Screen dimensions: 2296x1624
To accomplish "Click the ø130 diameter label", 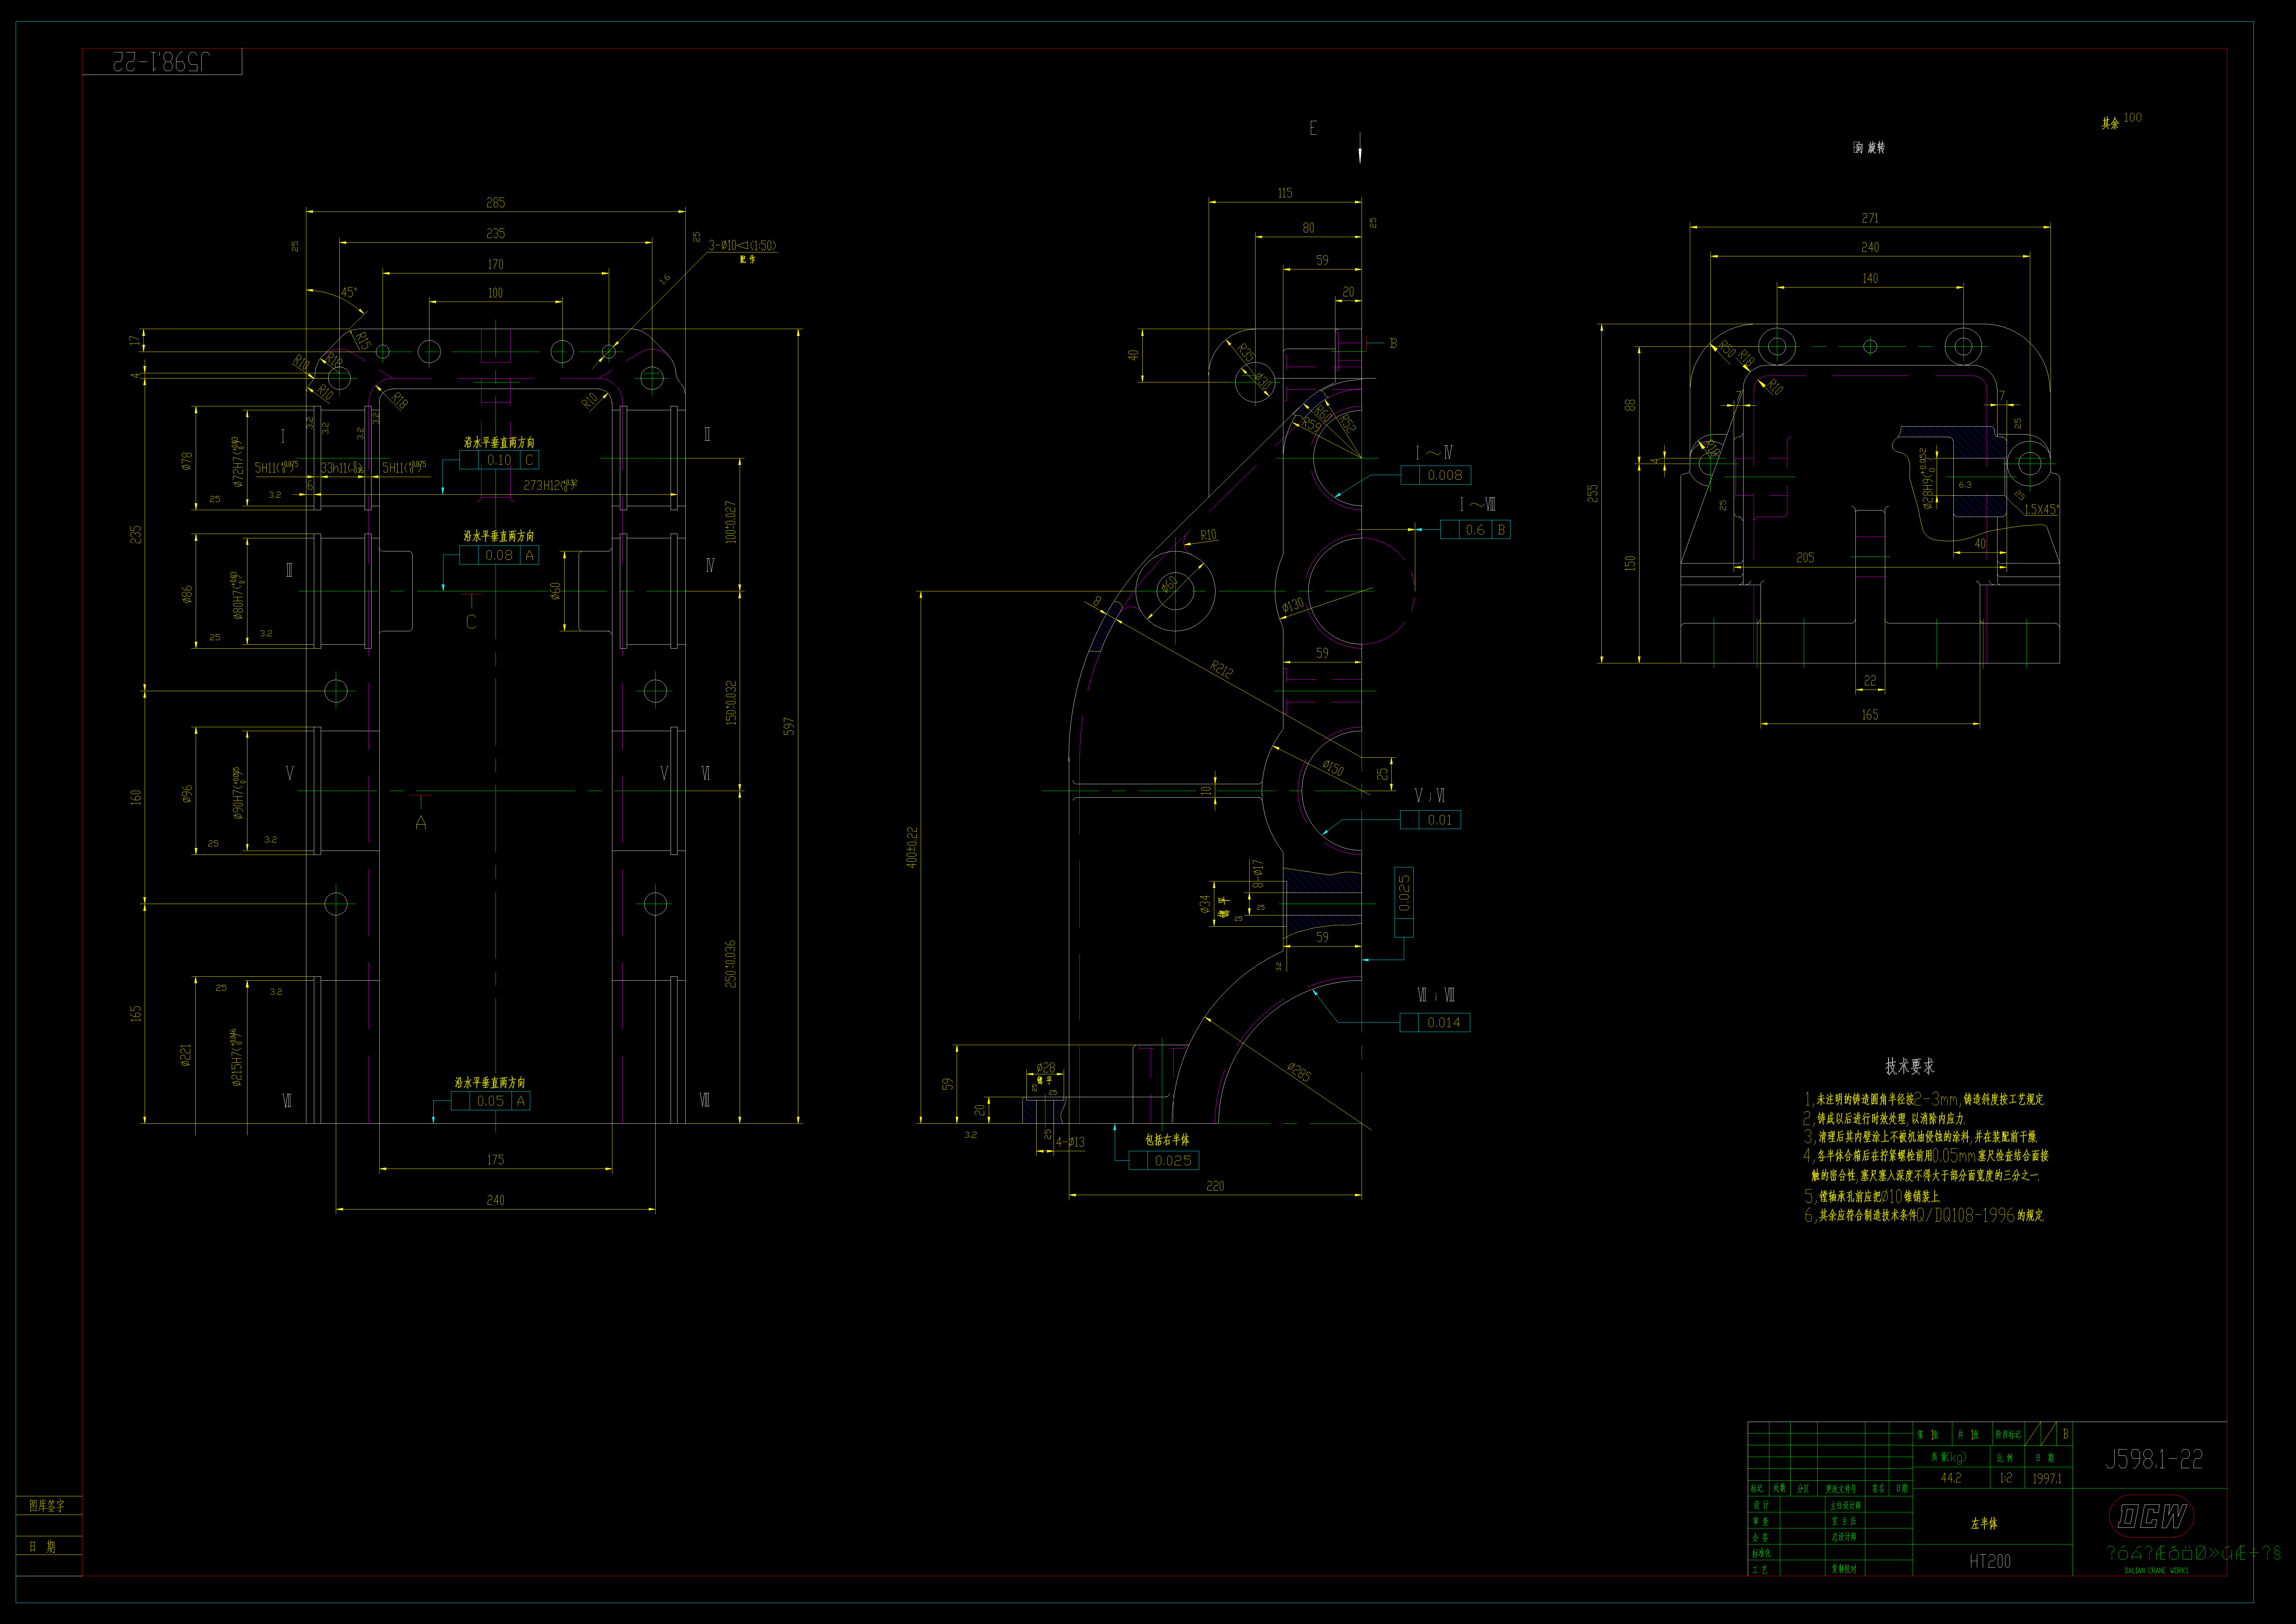I will tap(1293, 605).
